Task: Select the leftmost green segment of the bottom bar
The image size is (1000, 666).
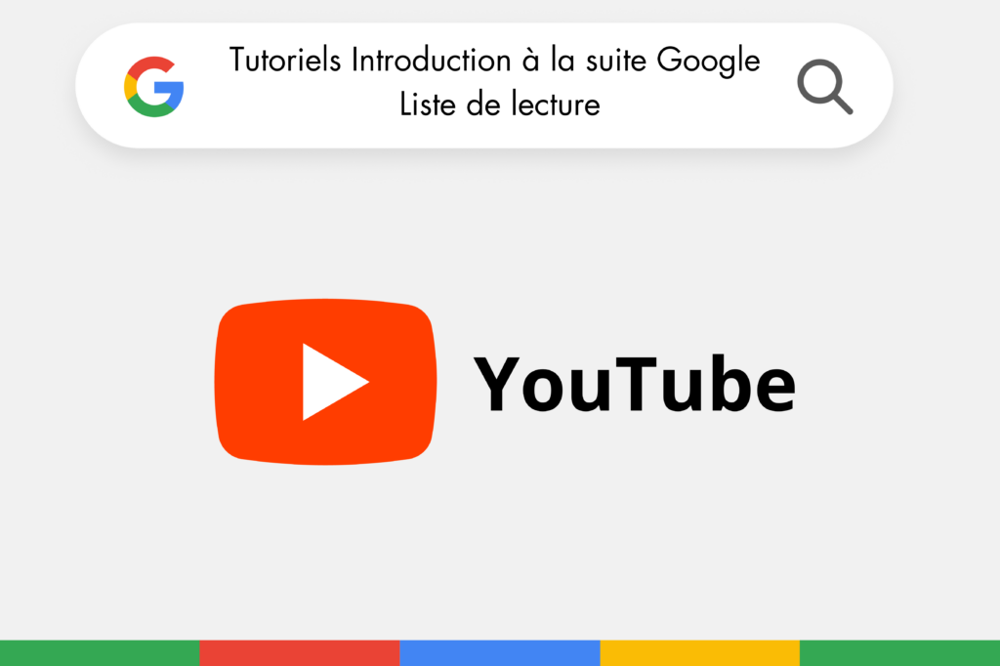Action: point(100,653)
